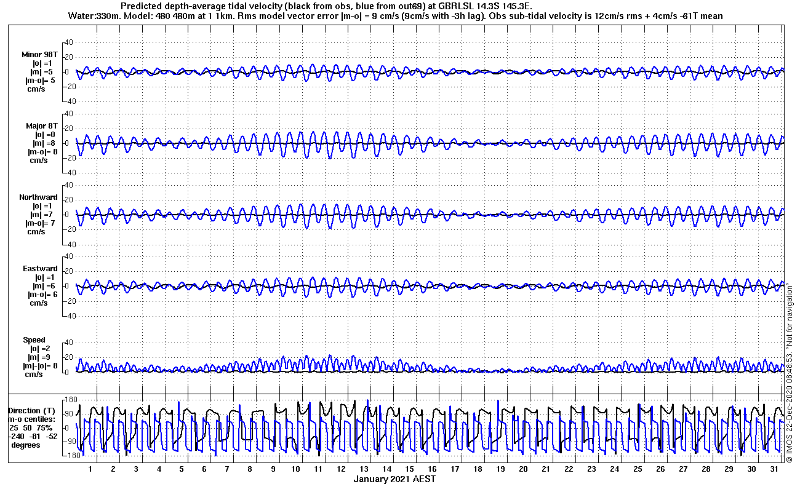Click the 'Water:330m' subtitle line
The width and height of the screenshot is (800, 492).
click(394, 15)
